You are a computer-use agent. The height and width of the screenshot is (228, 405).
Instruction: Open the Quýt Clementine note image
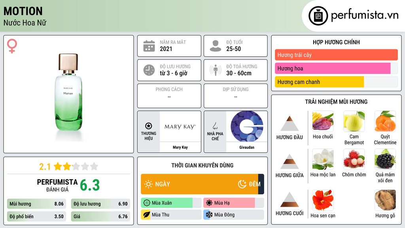pyautogui.click(x=385, y=121)
